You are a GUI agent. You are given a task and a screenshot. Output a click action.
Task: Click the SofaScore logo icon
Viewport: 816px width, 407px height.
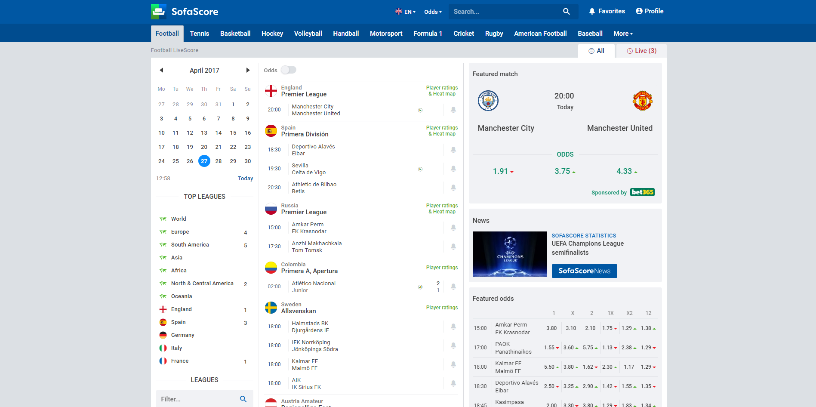tap(158, 12)
